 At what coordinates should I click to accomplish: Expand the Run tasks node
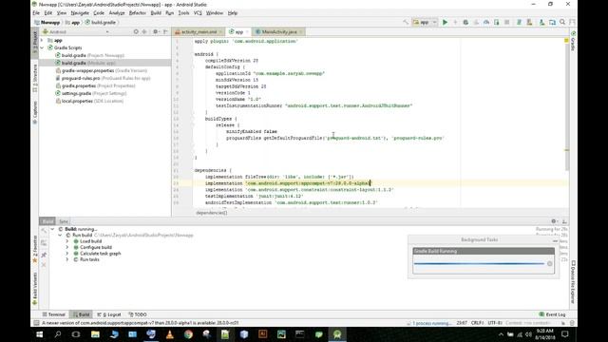pyautogui.click(x=67, y=259)
